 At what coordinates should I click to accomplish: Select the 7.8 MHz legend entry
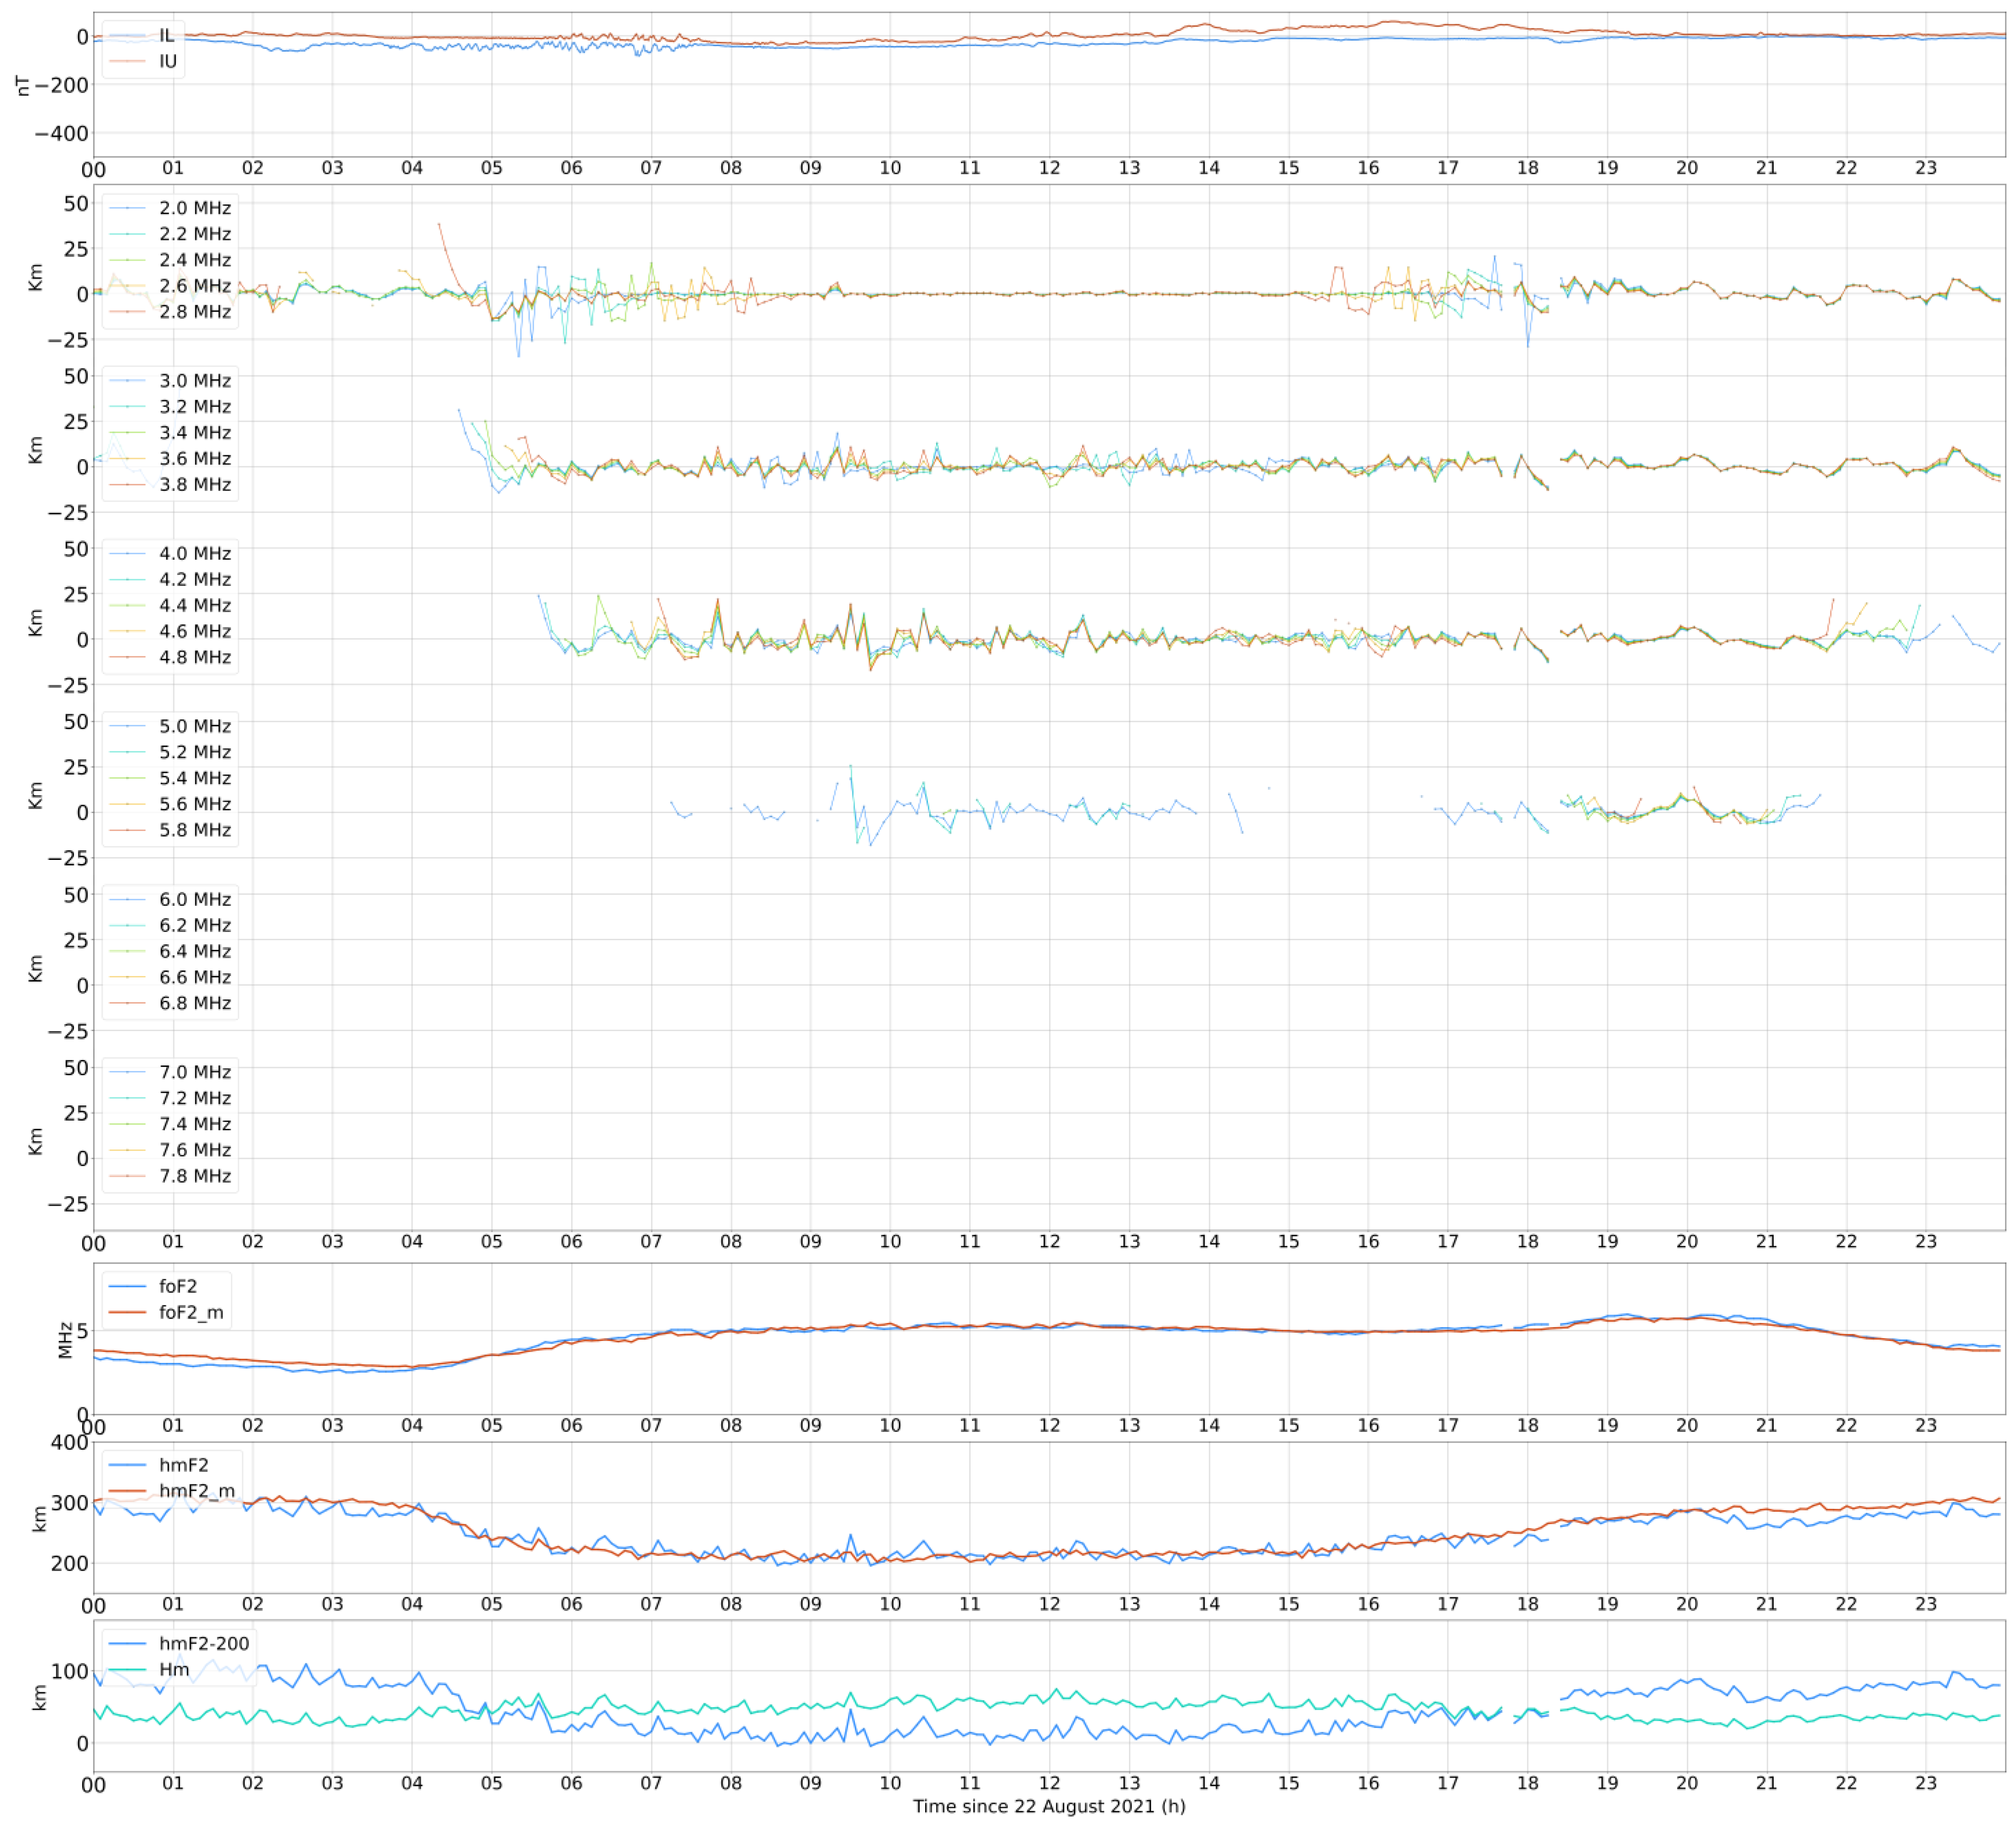[195, 1176]
